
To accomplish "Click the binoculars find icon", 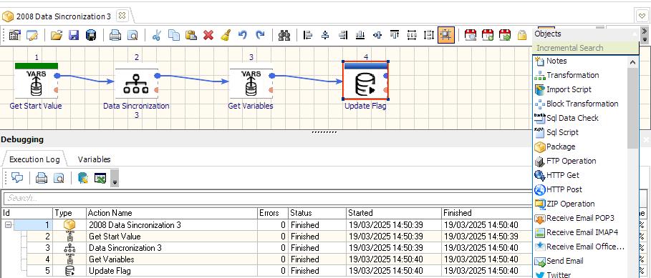I will pyautogui.click(x=284, y=35).
